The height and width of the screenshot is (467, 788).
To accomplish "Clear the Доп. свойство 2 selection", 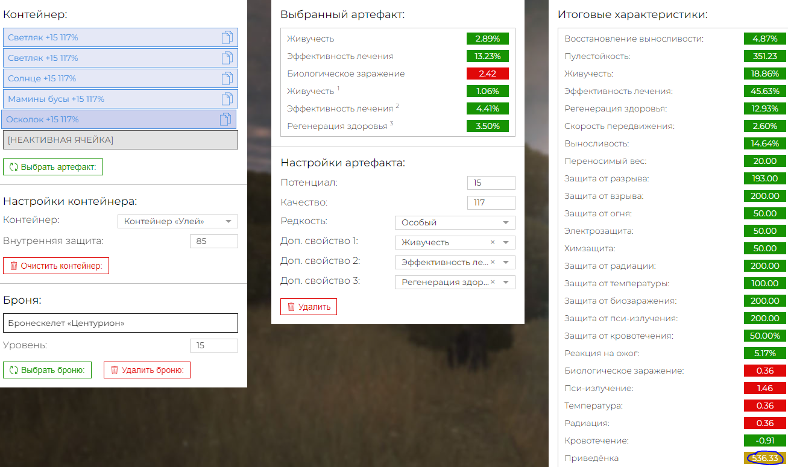I will point(493,262).
